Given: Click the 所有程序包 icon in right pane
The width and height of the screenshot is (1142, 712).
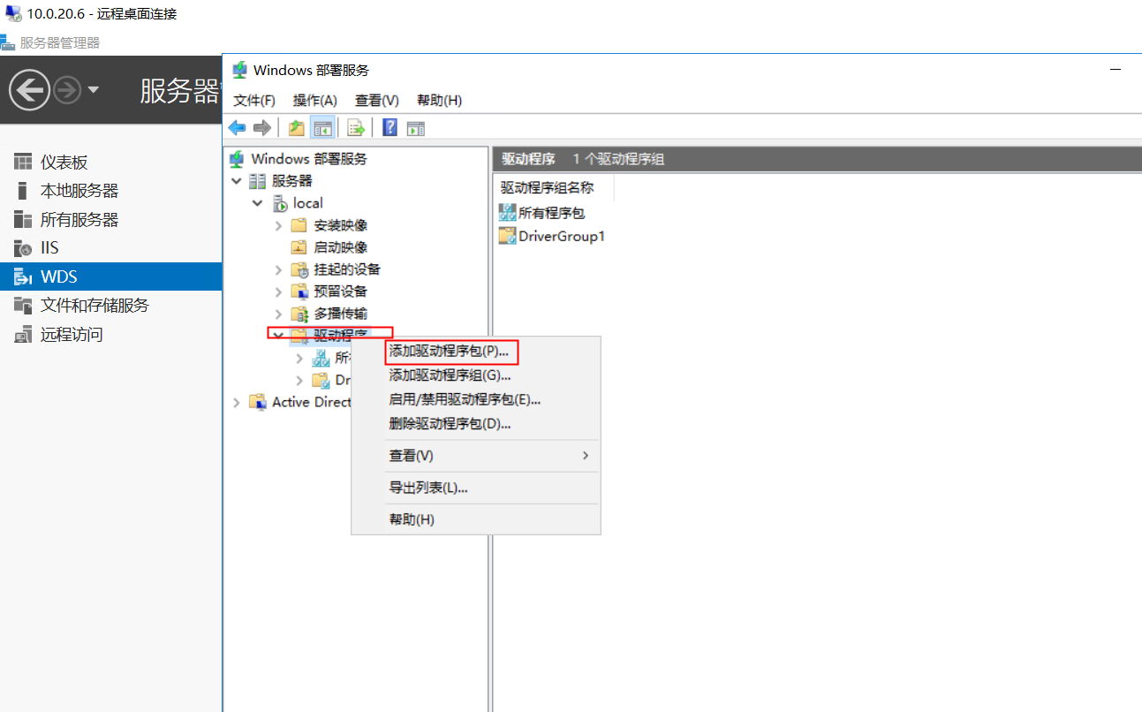Looking at the screenshot, I should [x=507, y=212].
